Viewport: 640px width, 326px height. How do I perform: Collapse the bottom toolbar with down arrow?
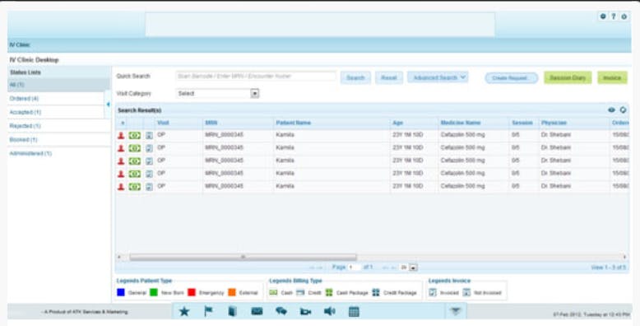point(456,311)
